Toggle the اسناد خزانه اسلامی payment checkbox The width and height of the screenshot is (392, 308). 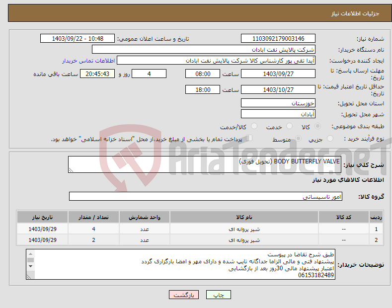249,138
